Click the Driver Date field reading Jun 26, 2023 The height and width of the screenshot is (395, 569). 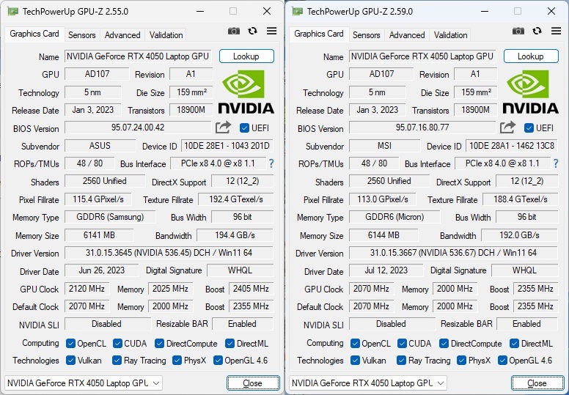tap(102, 270)
